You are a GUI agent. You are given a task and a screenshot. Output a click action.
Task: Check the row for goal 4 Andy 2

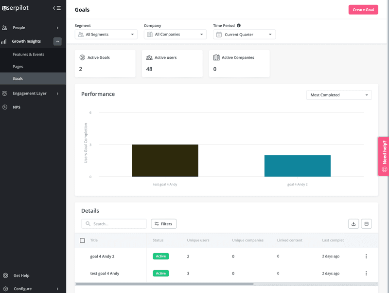pyautogui.click(x=82, y=256)
